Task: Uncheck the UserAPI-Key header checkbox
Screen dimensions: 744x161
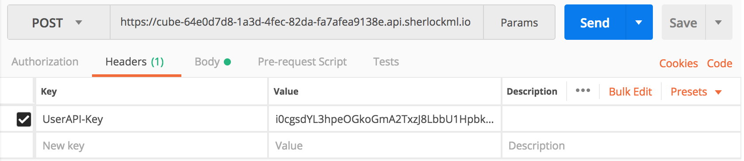Action: point(24,119)
